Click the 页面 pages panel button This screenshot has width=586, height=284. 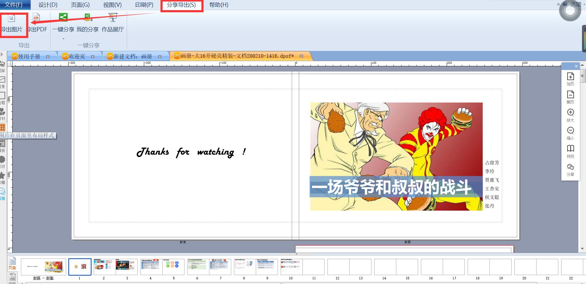point(12,263)
